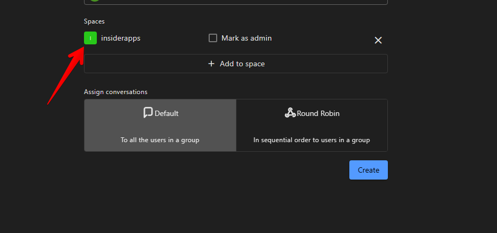Click the "Mark as admin" label text
The image size is (497, 233).
point(247,38)
